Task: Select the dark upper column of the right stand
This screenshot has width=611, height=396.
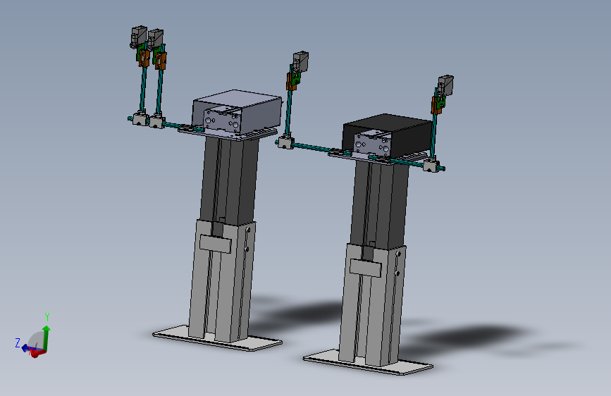Action: [x=381, y=204]
